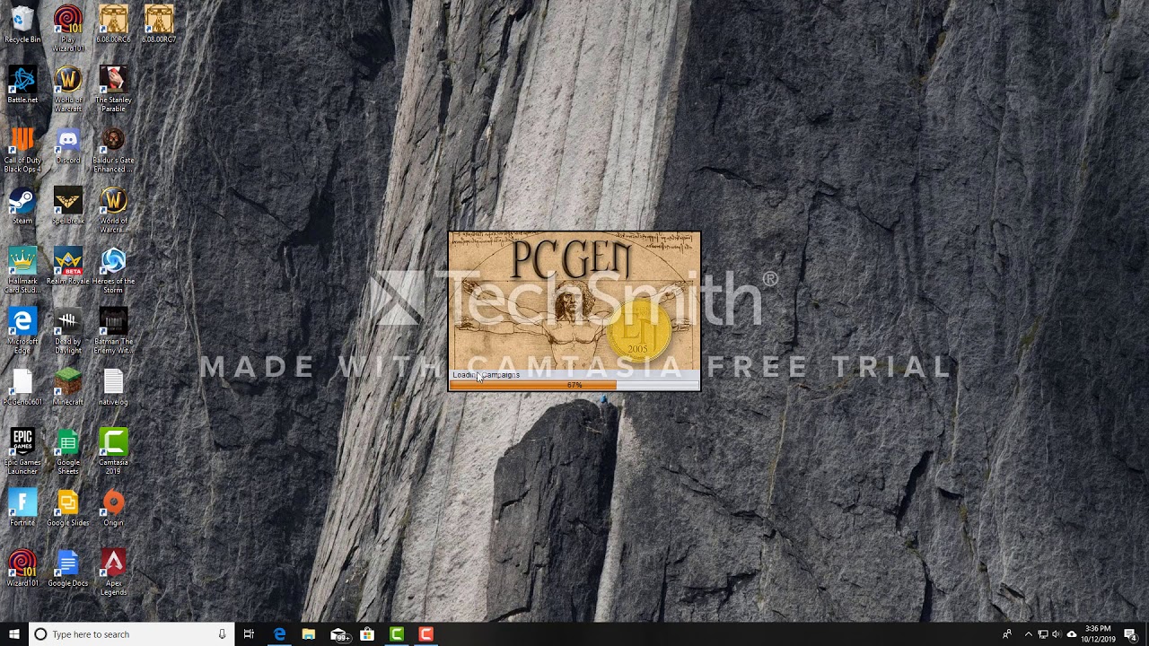
Task: Launch the Origin desktop shortcut
Action: (x=113, y=508)
